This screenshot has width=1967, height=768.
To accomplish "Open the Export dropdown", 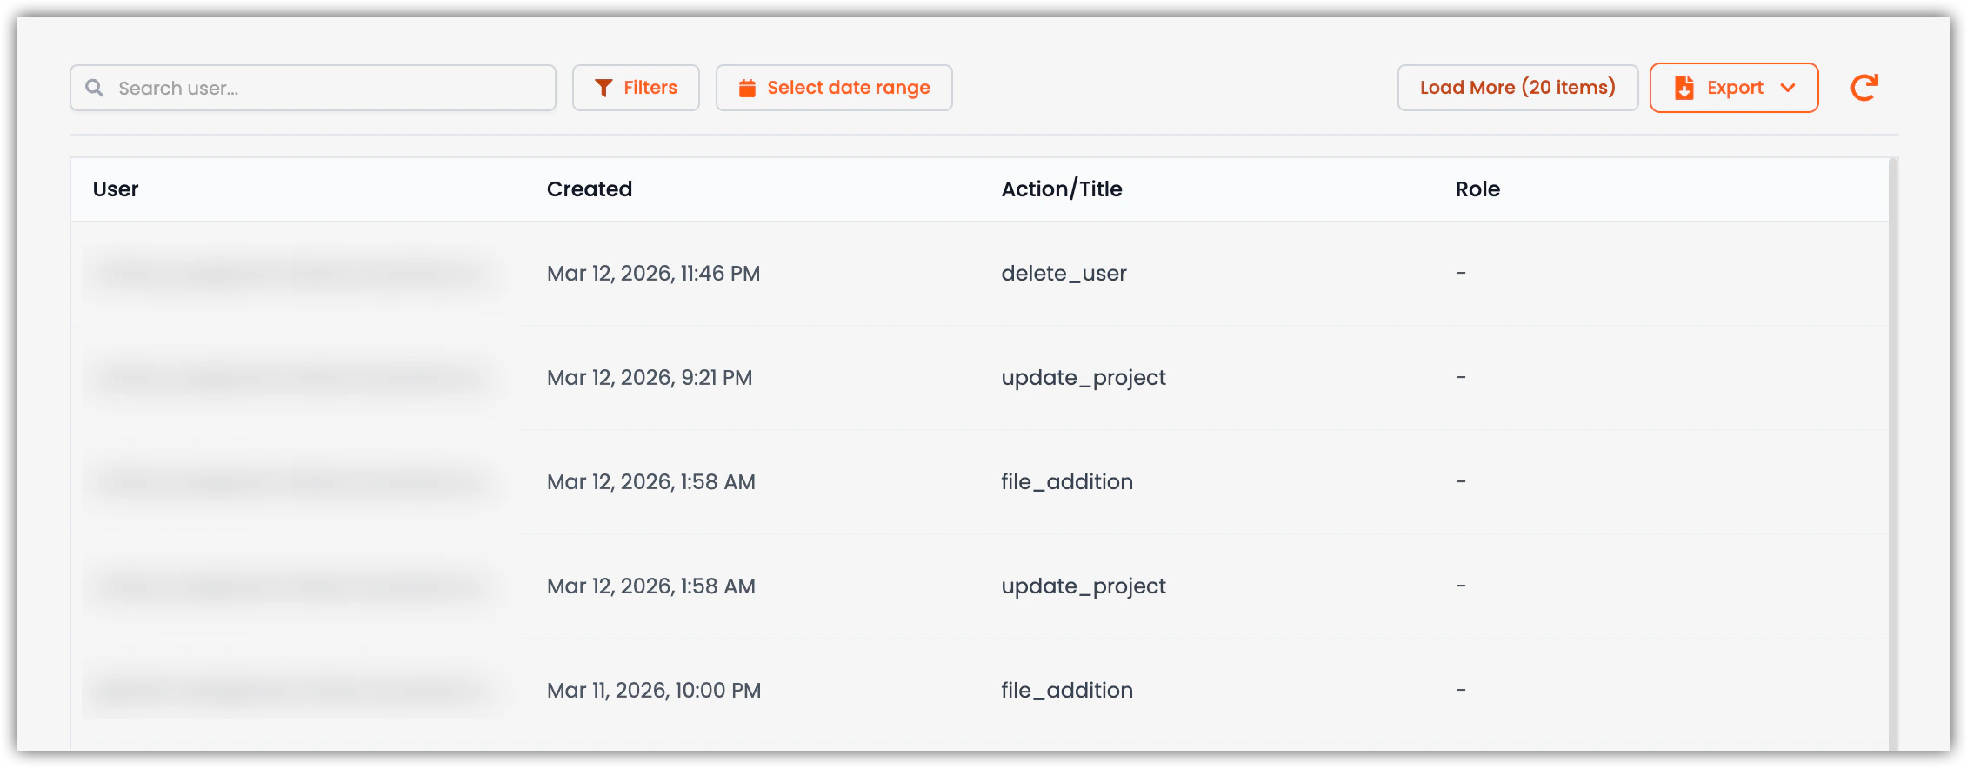I will (x=1734, y=88).
